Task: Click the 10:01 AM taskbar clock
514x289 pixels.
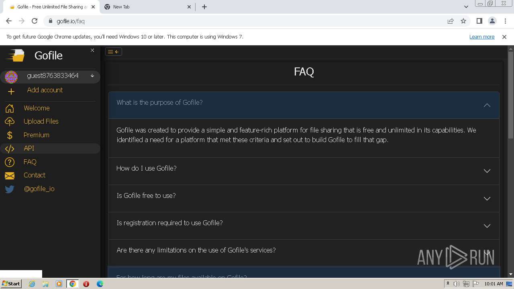Action: [494, 284]
